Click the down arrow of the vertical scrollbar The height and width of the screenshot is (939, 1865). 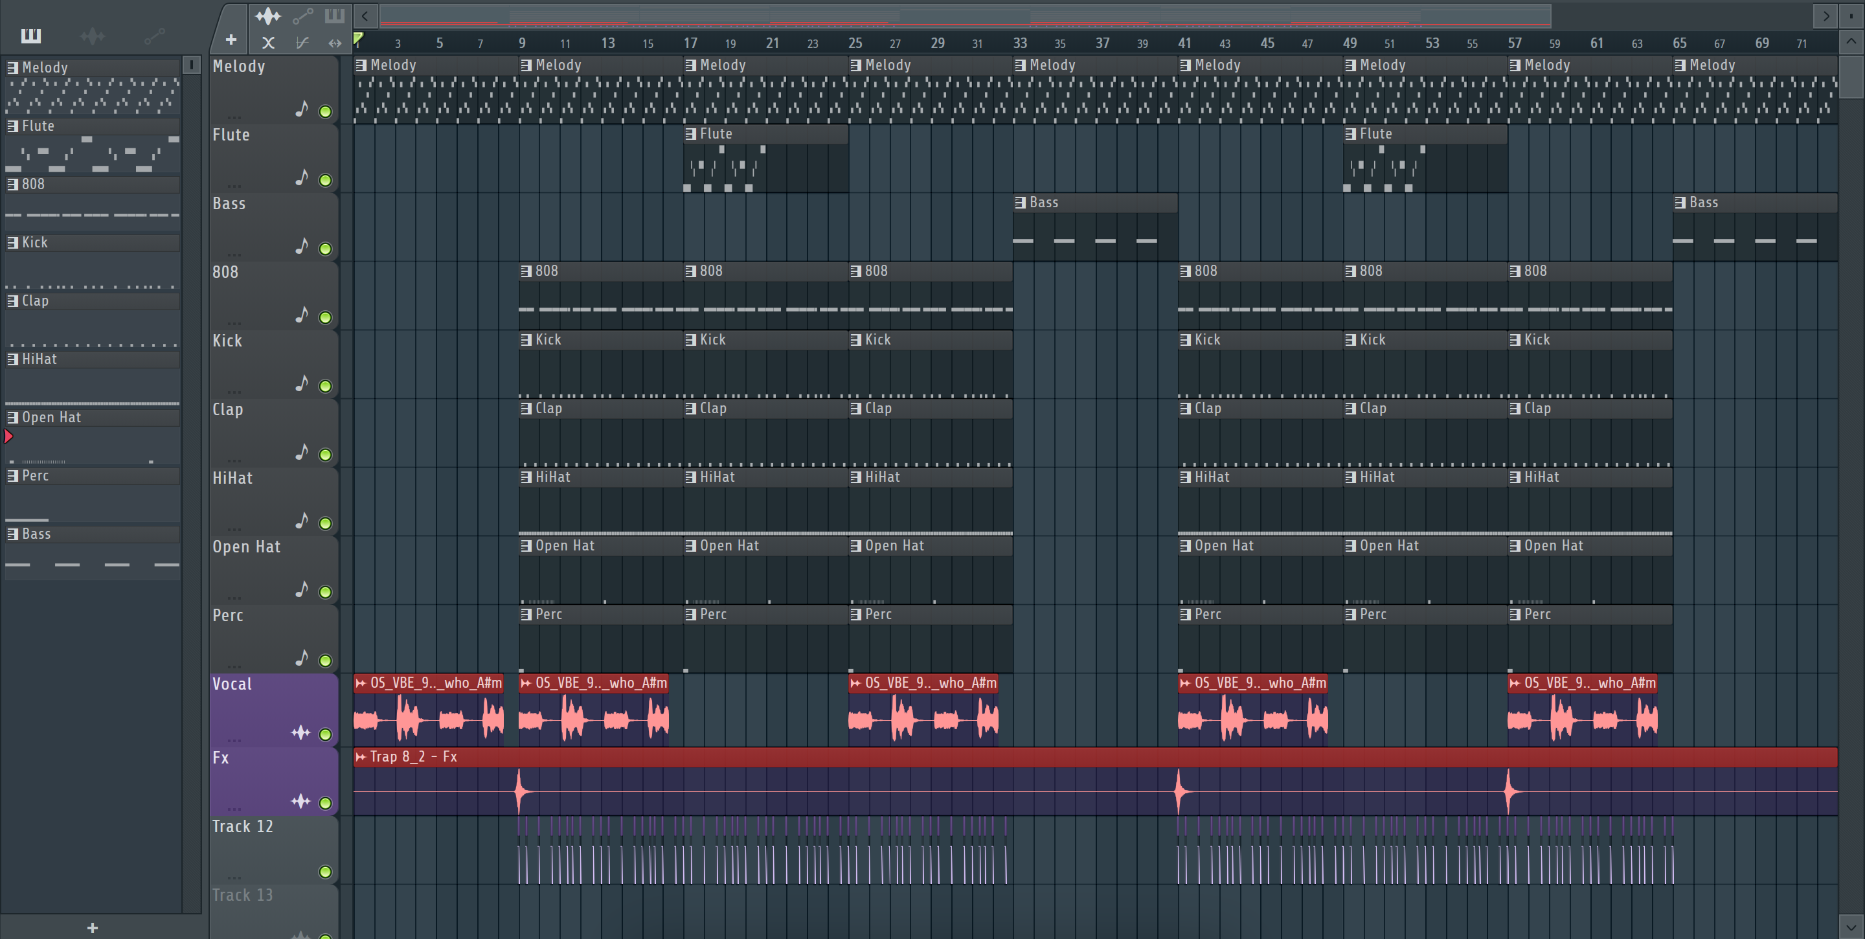[1851, 926]
